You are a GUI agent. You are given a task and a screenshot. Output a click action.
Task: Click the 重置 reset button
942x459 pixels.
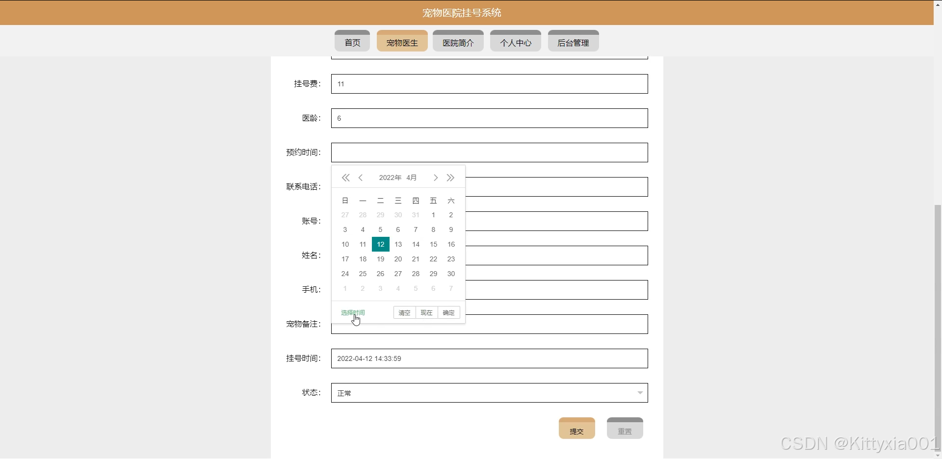pyautogui.click(x=625, y=430)
